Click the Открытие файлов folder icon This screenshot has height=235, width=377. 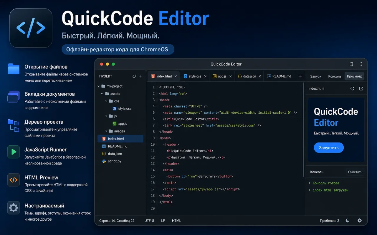click(x=14, y=69)
